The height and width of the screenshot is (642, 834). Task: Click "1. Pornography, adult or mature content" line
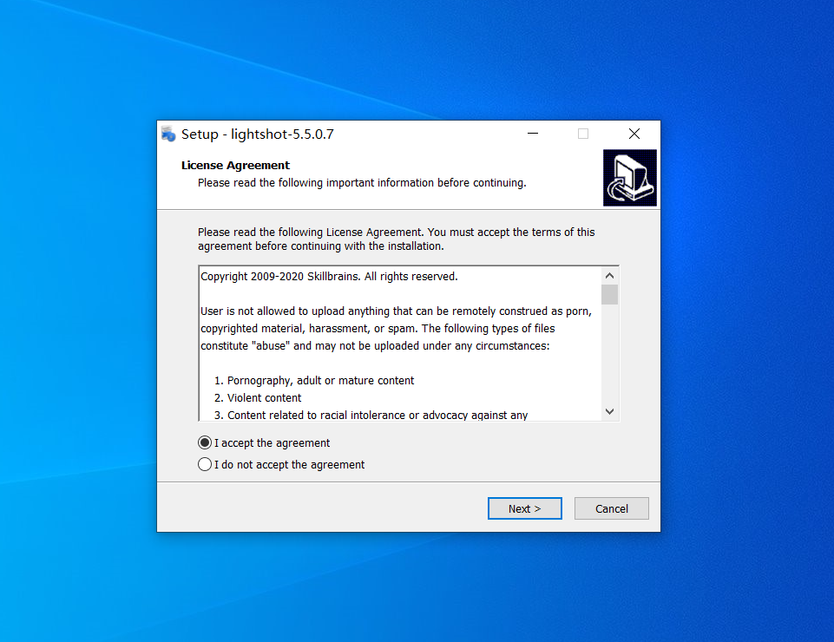click(314, 380)
